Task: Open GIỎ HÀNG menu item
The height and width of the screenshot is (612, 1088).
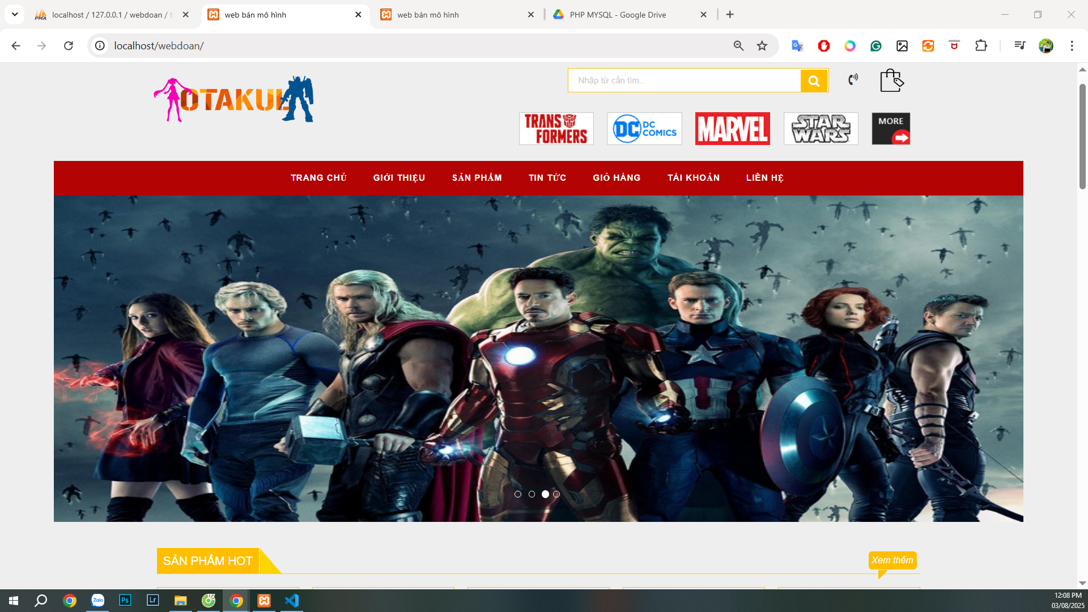Action: [617, 178]
